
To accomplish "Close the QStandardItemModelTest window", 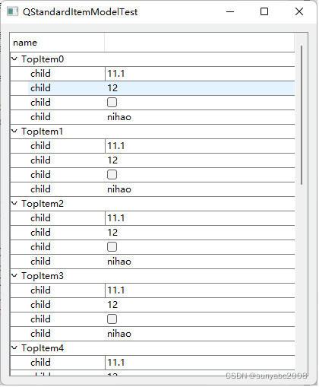I will click(x=299, y=11).
